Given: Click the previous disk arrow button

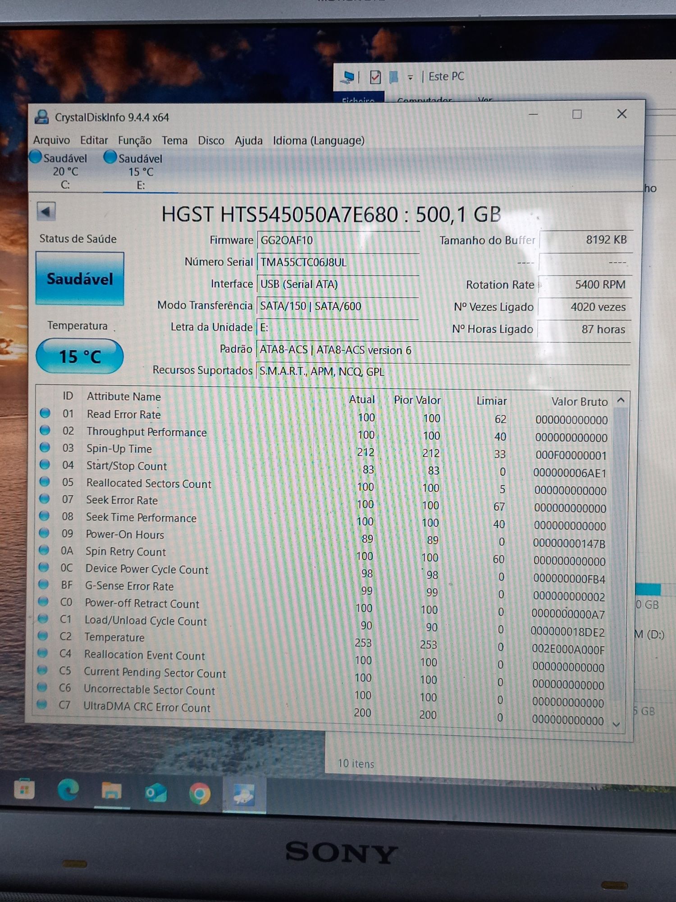Looking at the screenshot, I should (x=46, y=212).
